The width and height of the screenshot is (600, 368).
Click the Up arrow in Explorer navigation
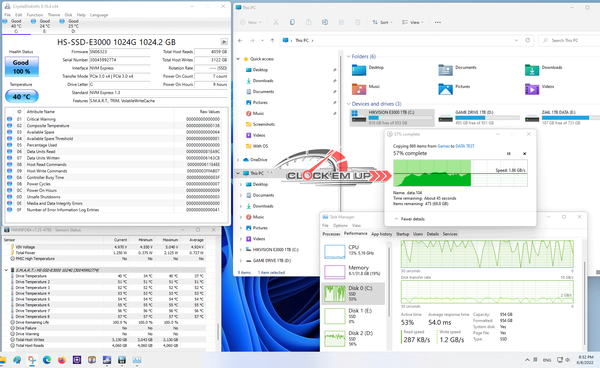[272, 41]
